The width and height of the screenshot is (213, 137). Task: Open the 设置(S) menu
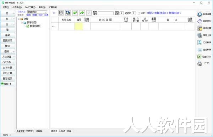point(6,7)
